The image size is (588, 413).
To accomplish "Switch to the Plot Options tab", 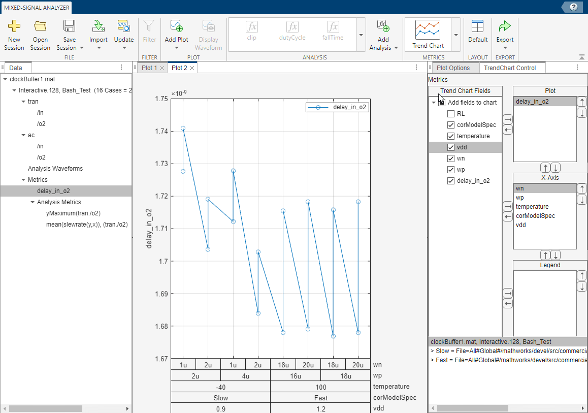I will pyautogui.click(x=453, y=68).
